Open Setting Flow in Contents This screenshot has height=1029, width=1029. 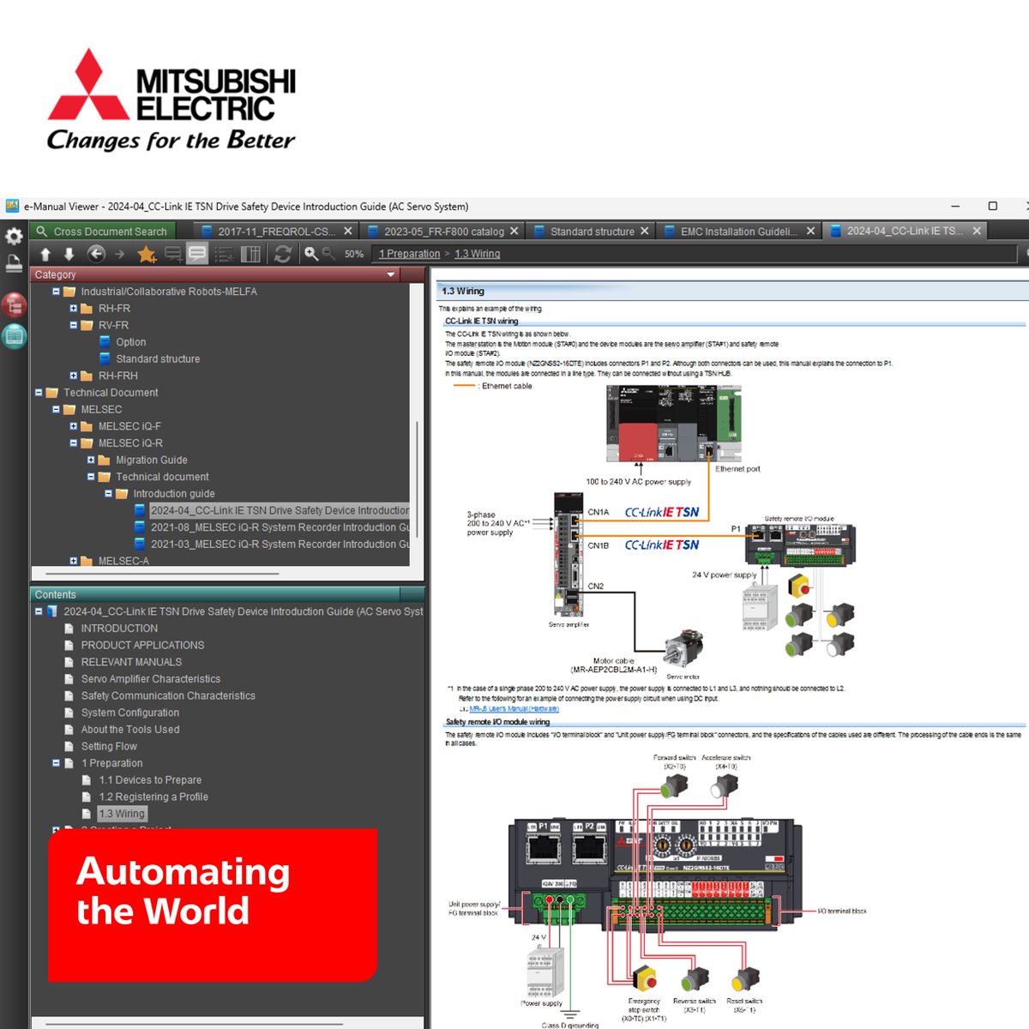[109, 746]
